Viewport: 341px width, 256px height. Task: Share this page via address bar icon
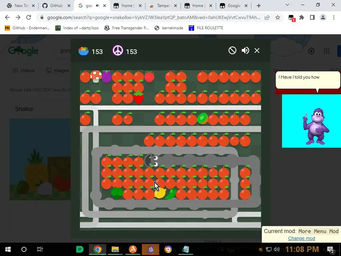pos(267,17)
